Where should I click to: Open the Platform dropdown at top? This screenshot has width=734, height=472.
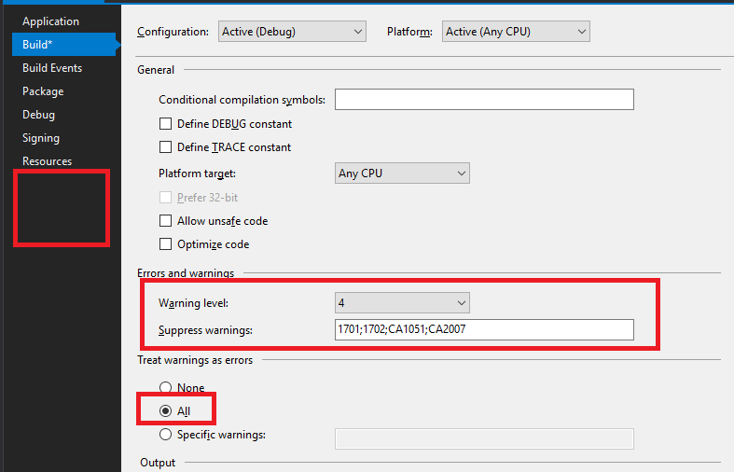pyautogui.click(x=516, y=32)
